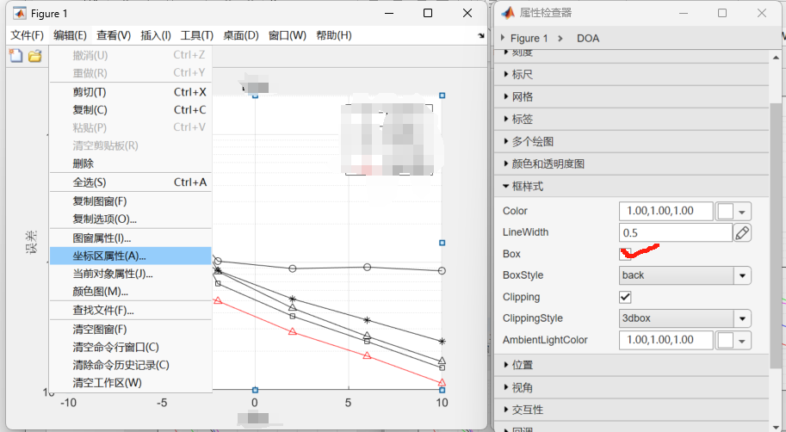Viewport: 786px width, 432px height.
Task: Choose 清空工作区(W) menu entry
Action: [130, 383]
